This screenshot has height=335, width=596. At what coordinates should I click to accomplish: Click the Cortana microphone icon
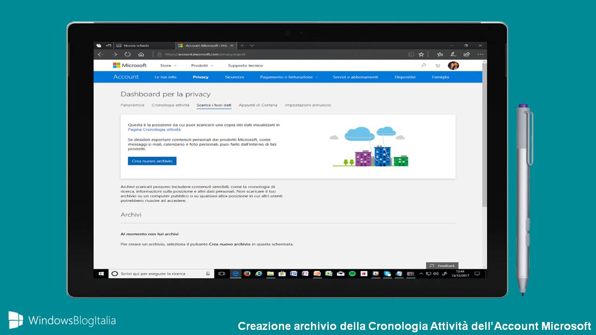pos(208,274)
